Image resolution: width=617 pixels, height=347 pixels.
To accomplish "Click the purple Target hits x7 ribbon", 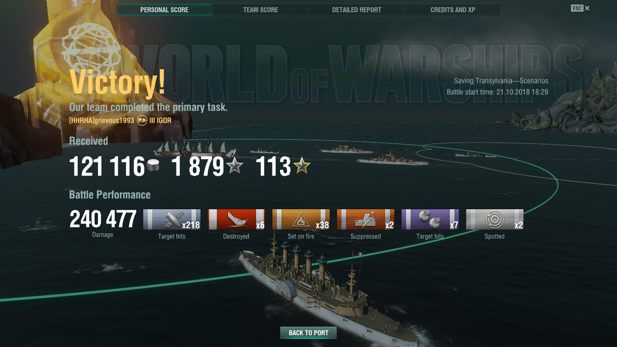I will [x=430, y=220].
